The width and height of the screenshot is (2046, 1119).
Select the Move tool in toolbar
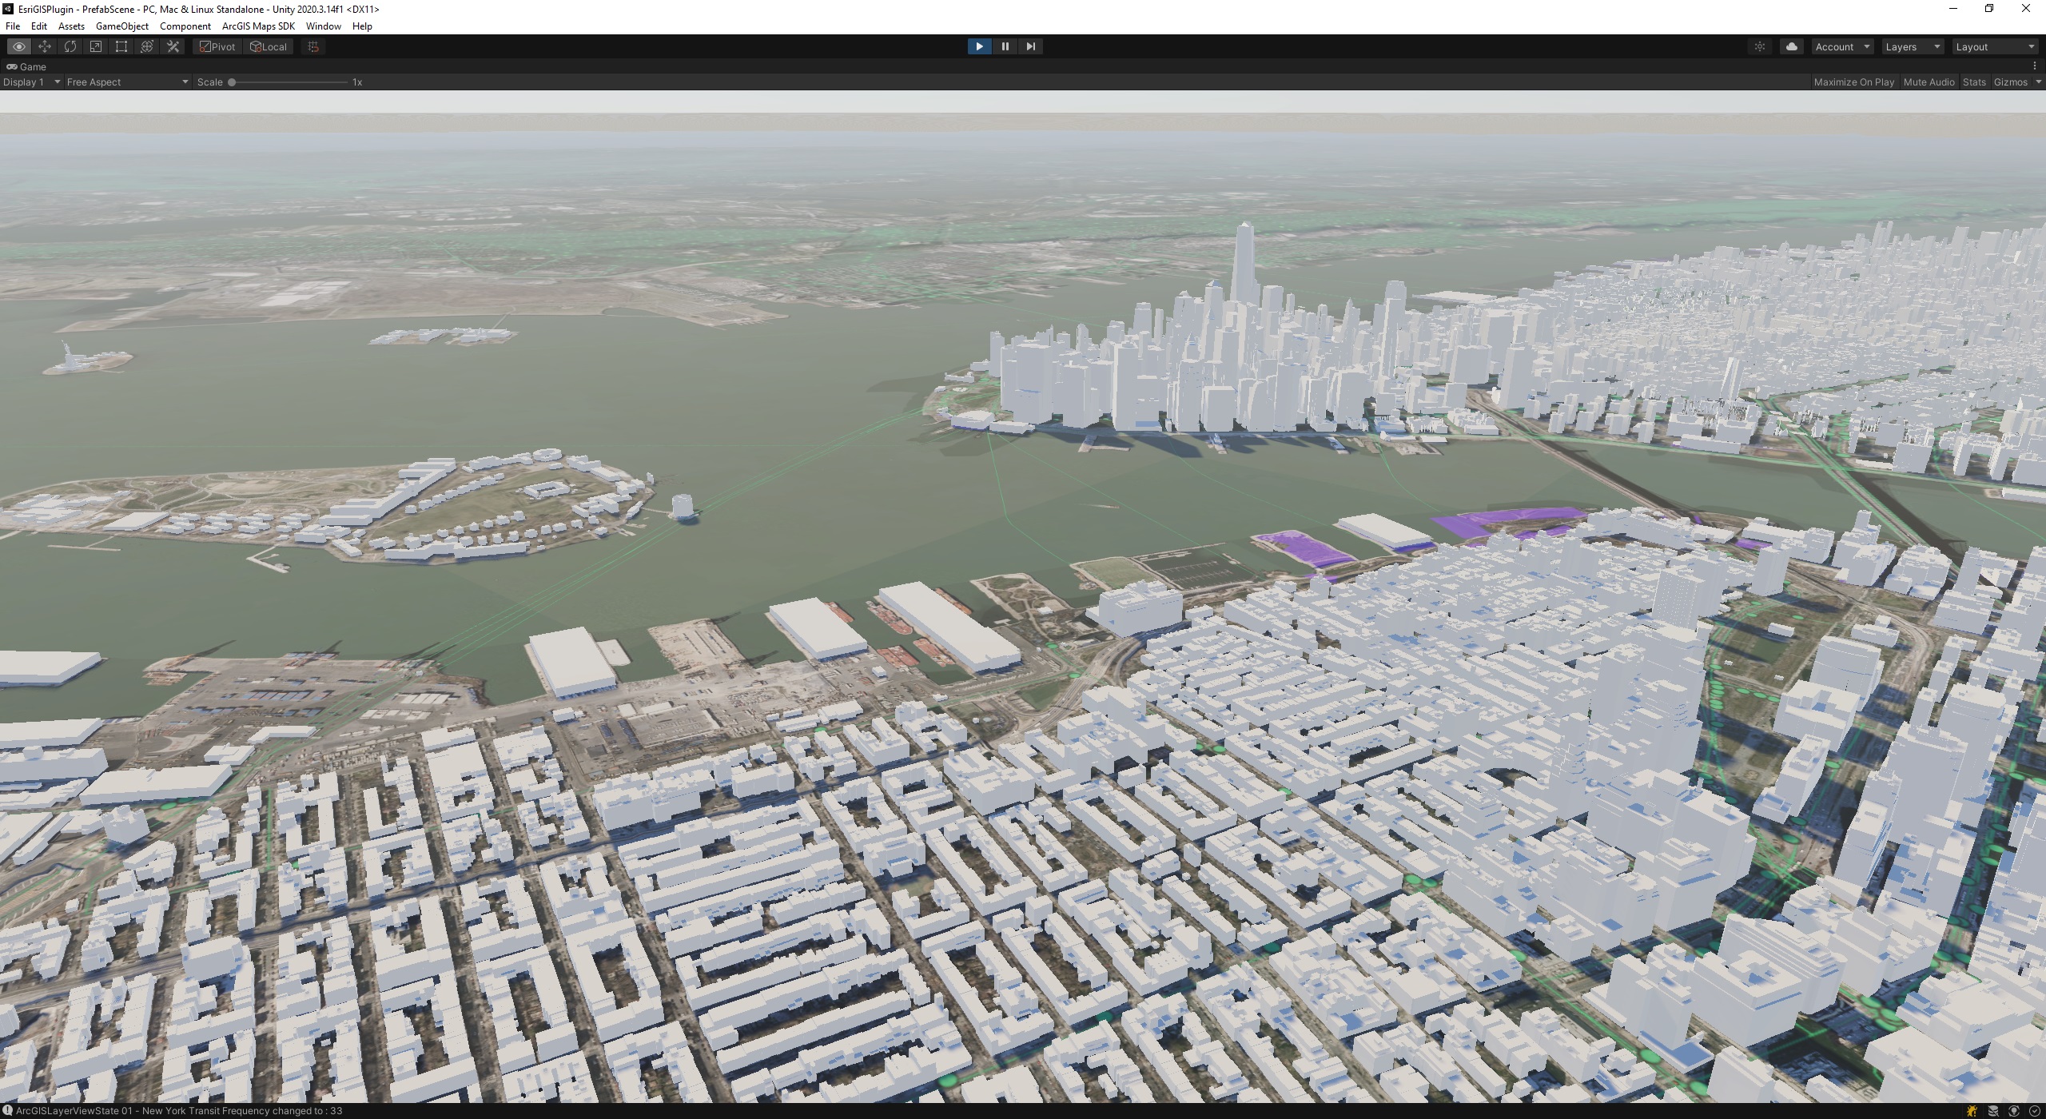click(x=45, y=46)
